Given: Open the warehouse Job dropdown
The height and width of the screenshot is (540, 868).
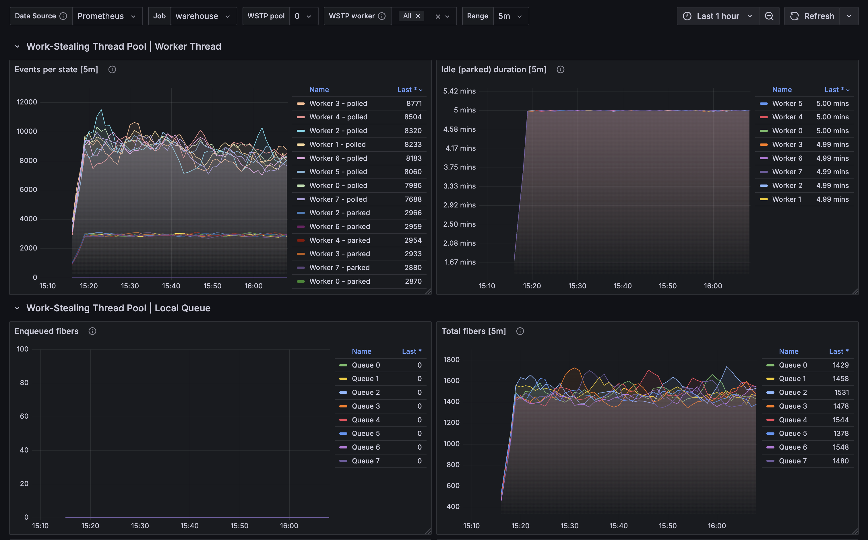Looking at the screenshot, I should pyautogui.click(x=203, y=16).
